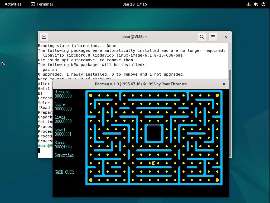Click 'The following NEW packages' line
270x203 pixels.
click(x=91, y=65)
